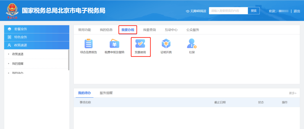Expand the 特色业务 sidebar section
This screenshot has height=129, width=304.
tap(37, 37)
